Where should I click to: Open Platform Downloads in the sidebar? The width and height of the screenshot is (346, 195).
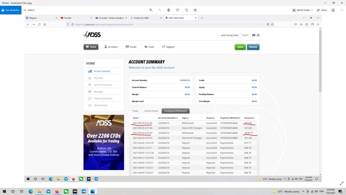coord(104,98)
